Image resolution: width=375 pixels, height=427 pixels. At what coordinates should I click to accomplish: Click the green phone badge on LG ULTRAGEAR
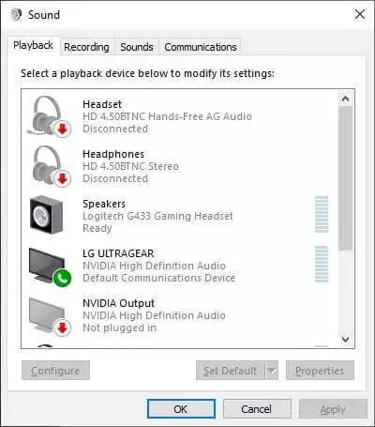[62, 278]
